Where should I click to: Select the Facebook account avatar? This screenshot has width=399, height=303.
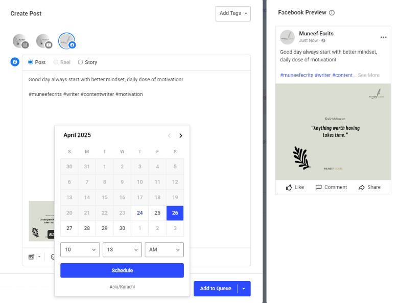(66, 41)
